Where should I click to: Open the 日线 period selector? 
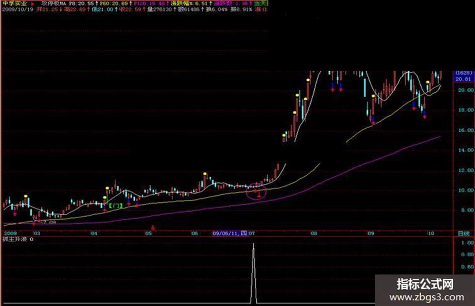coord(463,234)
